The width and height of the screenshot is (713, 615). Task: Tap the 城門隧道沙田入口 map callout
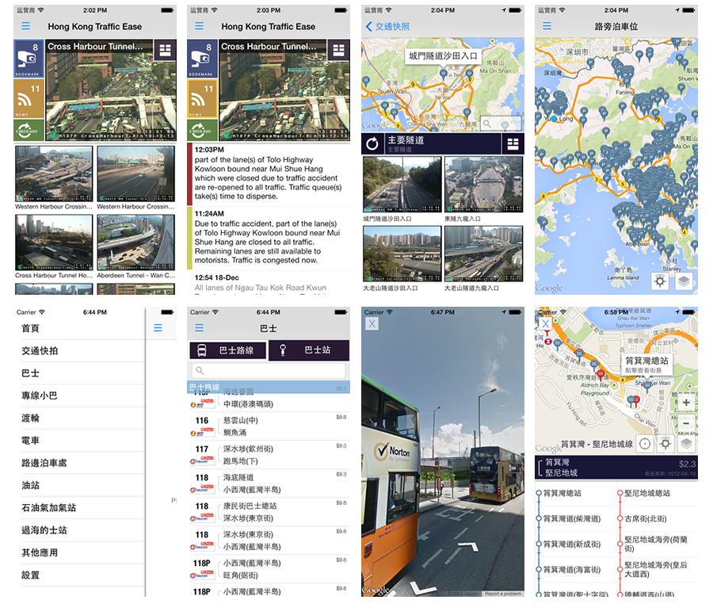tap(443, 56)
